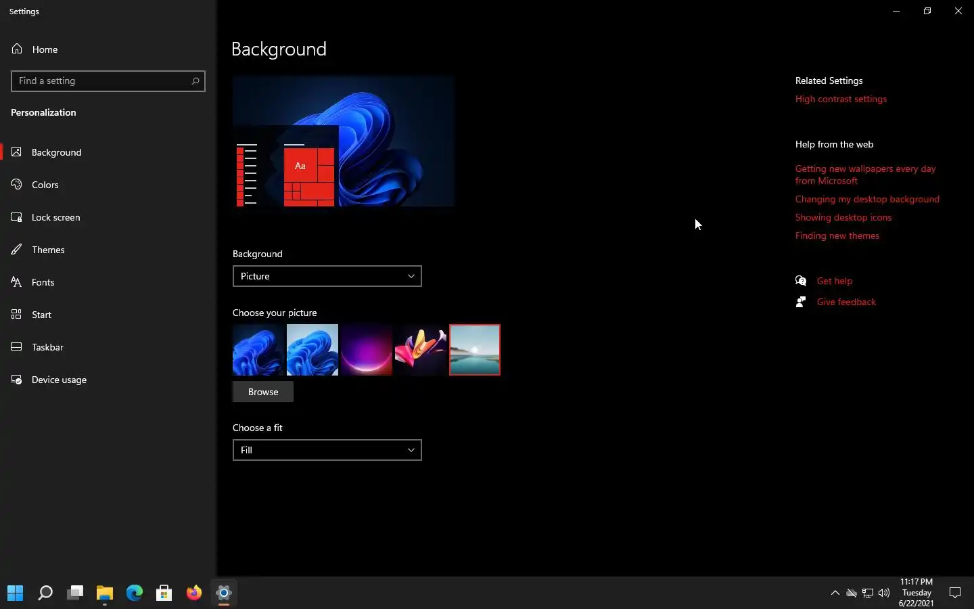Open the Choose a fit dropdown showing Fill
The image size is (974, 609).
327,450
